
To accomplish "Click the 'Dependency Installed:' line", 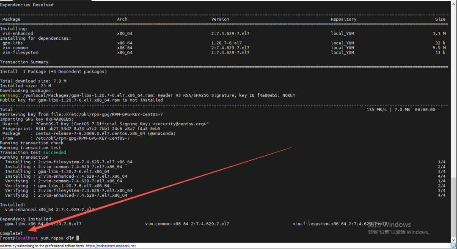I will point(27,219).
